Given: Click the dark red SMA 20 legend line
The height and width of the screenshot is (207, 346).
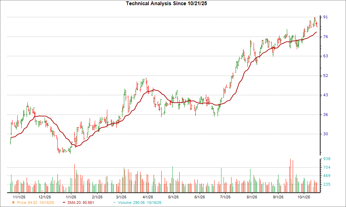Looking at the screenshot, I should (x=64, y=203).
